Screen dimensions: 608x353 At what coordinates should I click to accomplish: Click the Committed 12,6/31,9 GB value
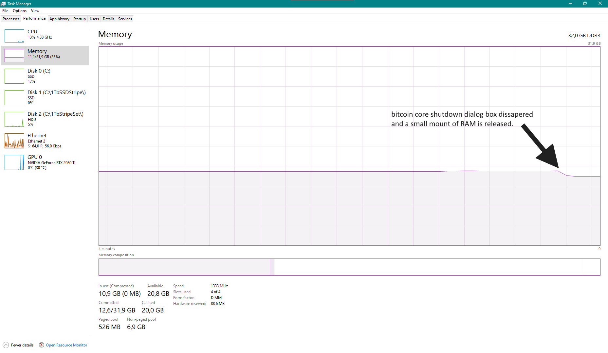pos(117,310)
